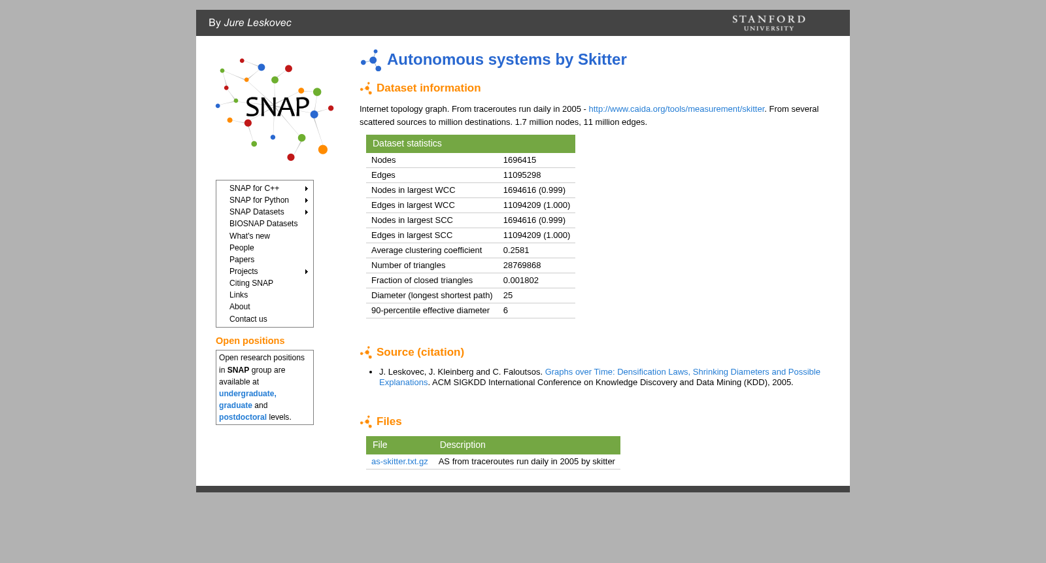
Task: Select Edges in largest WCC value
Action: [537, 205]
